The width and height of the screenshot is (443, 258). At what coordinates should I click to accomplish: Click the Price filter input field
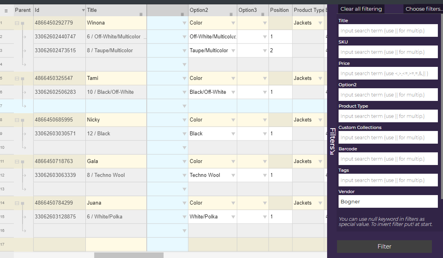388,73
